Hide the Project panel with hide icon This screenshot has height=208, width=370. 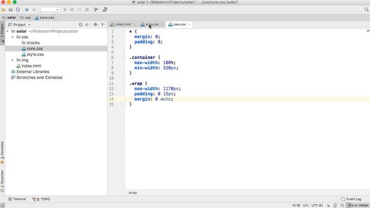click(103, 24)
